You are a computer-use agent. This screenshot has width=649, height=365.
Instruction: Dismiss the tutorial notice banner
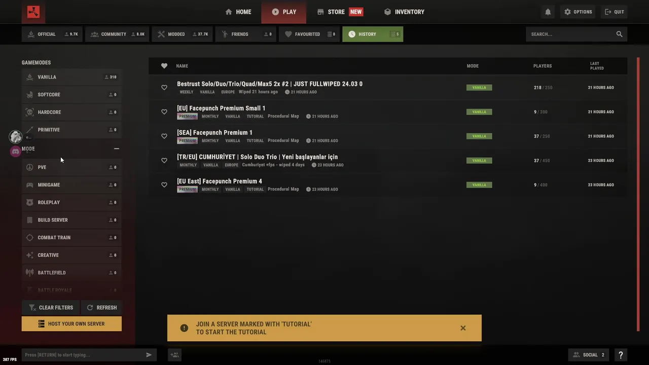463,328
